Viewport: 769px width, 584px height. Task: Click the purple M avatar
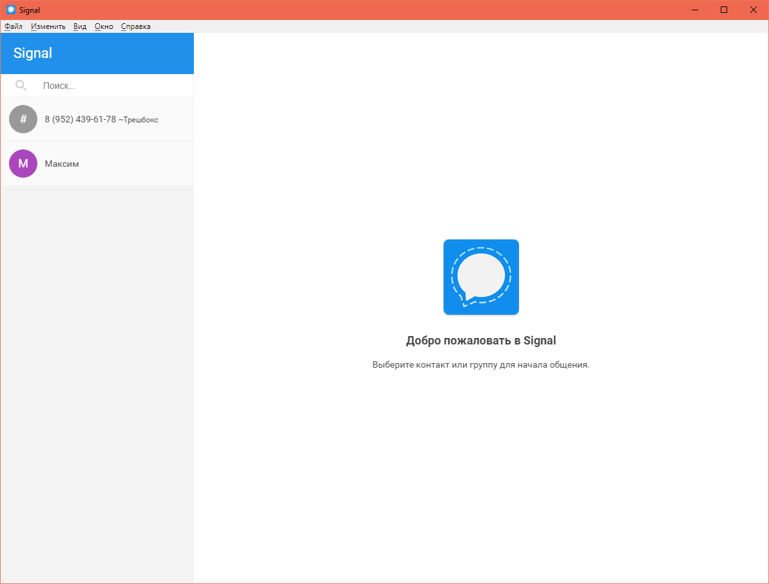point(23,164)
